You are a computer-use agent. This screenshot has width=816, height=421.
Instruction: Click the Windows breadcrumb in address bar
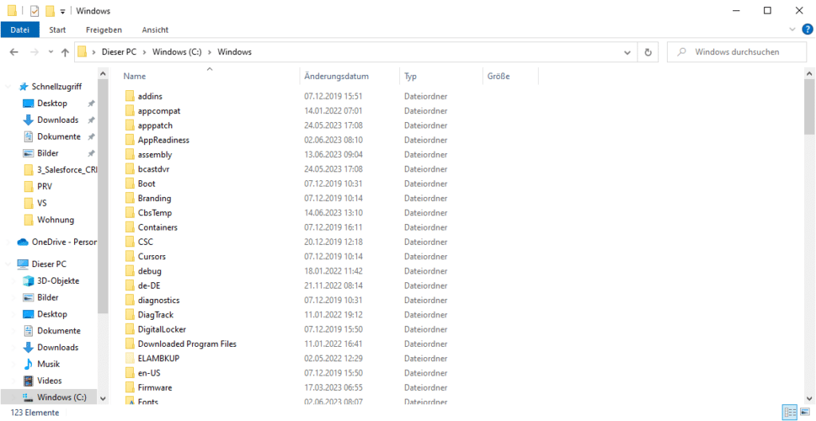click(235, 52)
